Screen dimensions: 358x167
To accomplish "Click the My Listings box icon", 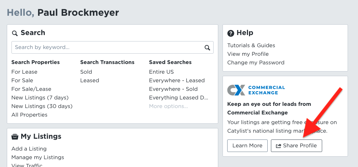I will click(15, 137).
